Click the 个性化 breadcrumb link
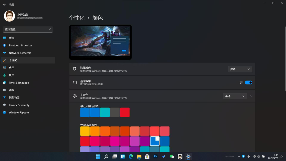286x161 pixels. click(77, 18)
